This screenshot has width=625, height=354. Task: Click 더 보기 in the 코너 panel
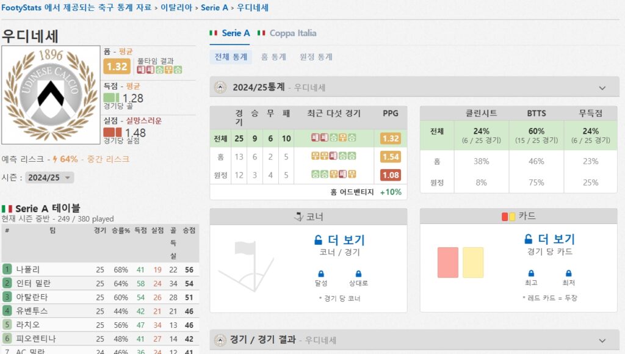pos(339,240)
